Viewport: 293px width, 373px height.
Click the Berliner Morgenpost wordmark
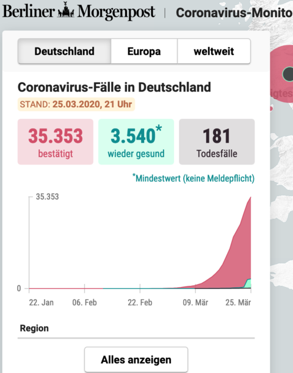pos(79,11)
